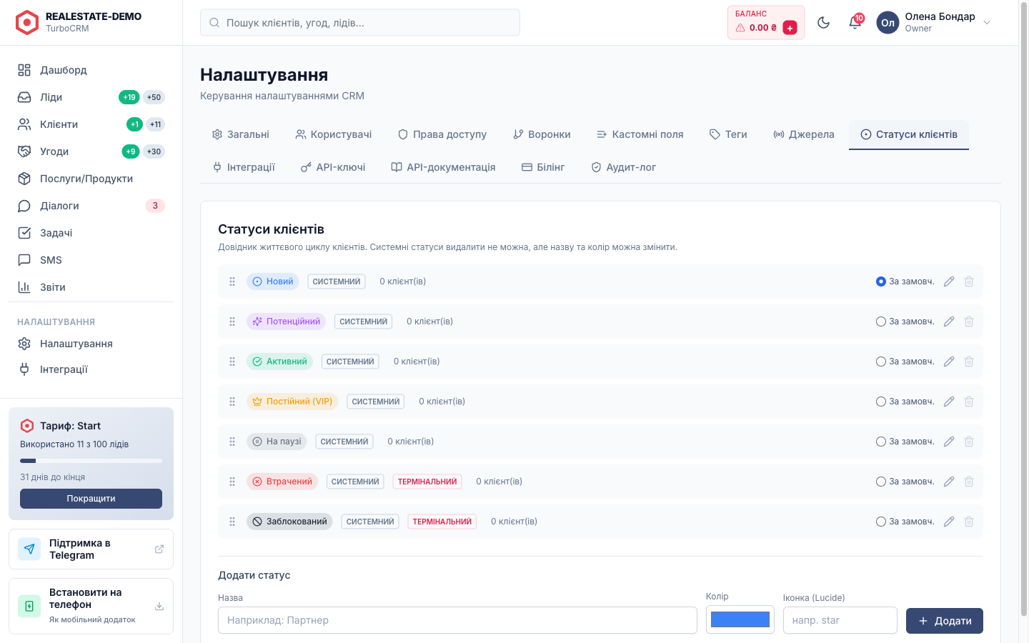1029x643 pixels.
Task: Click the search magnifier icon
Action: 214,23
